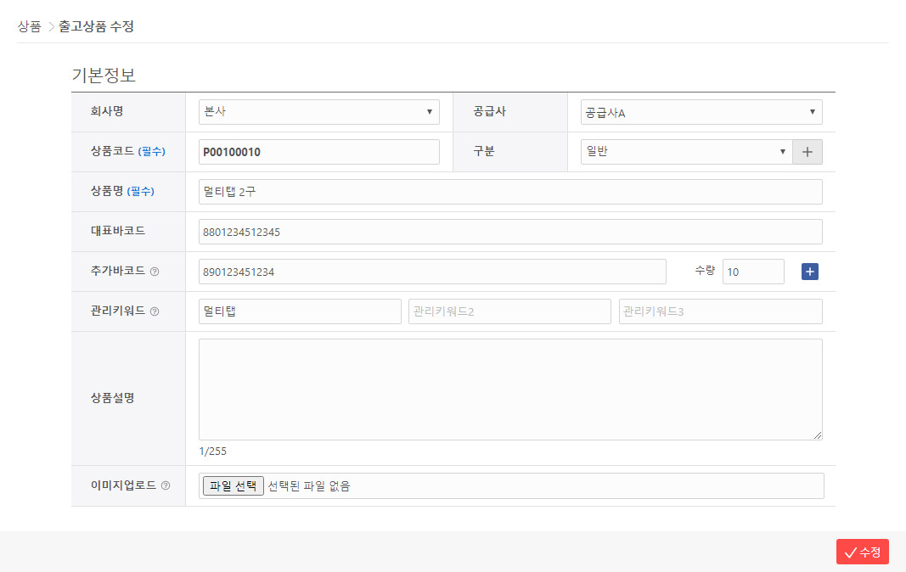
Task: Click the 대표바코드 field with 8801234512345
Action: [509, 231]
